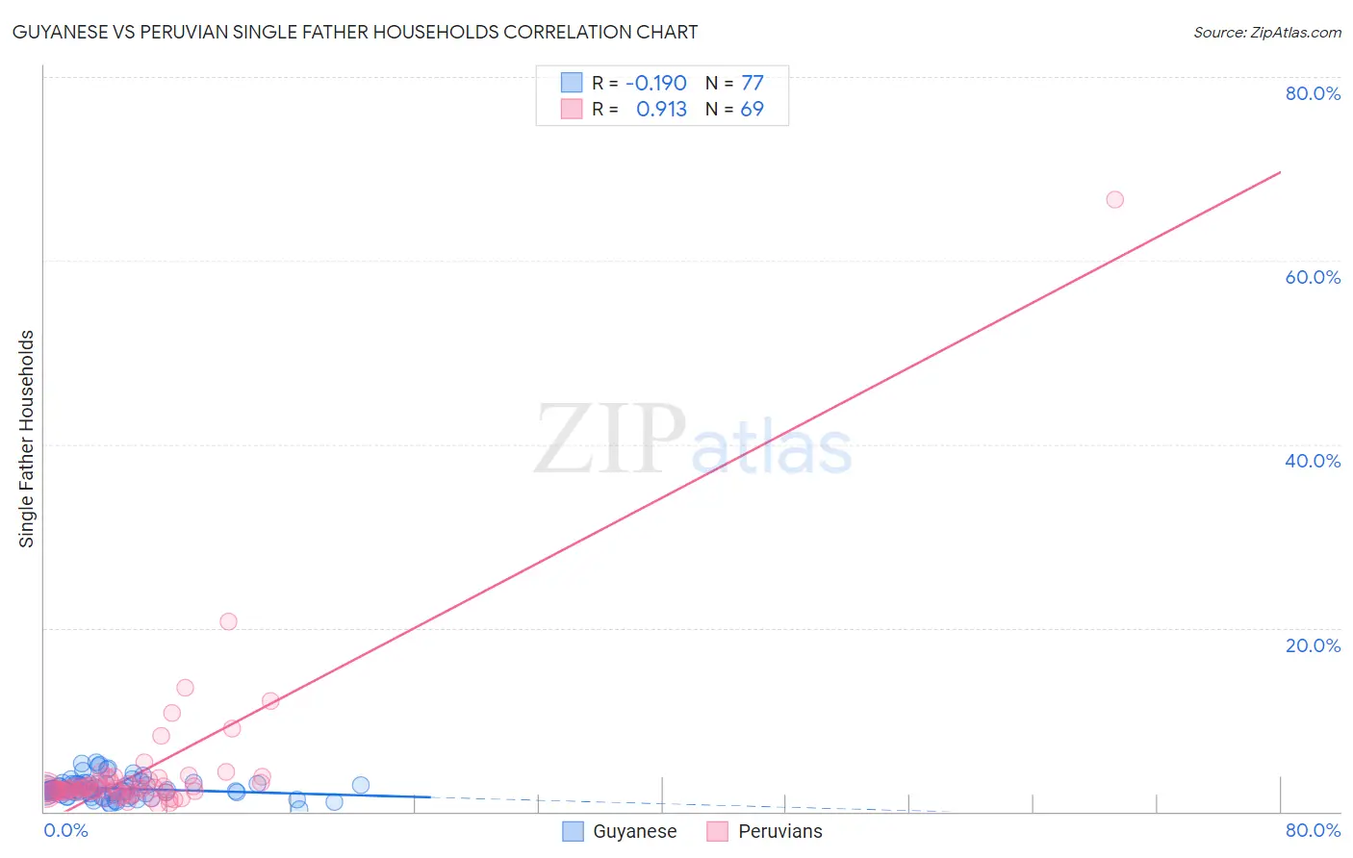Open the Source: ZipAtlas.com link
This screenshot has height=858, width=1353.
1267,32
